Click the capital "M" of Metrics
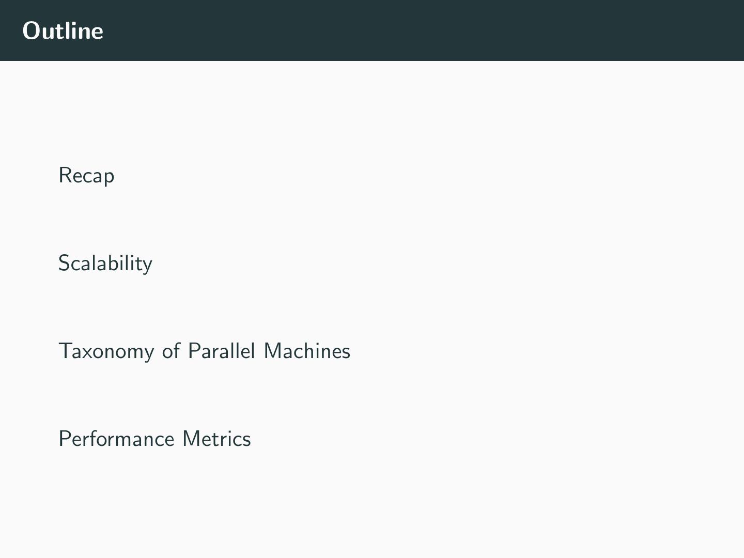This screenshot has width=744, height=558. (x=192, y=439)
